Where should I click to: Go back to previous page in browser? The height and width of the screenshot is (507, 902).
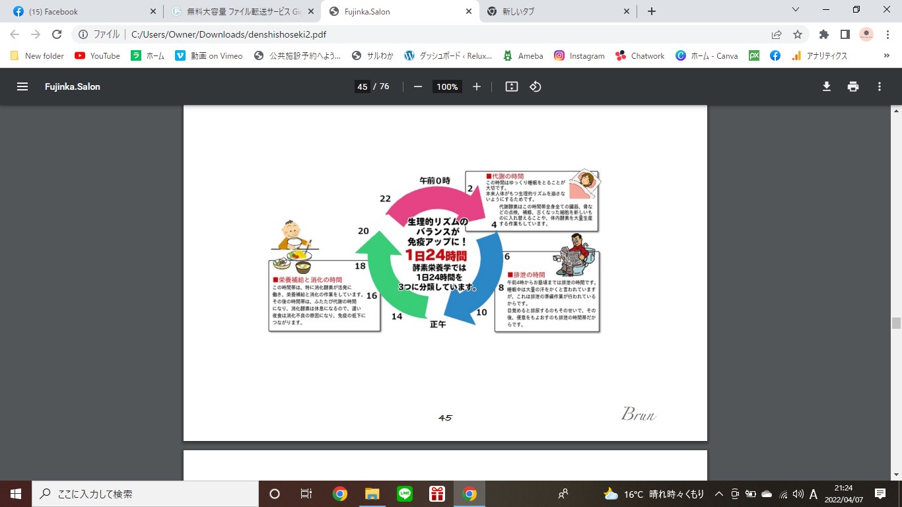tap(15, 34)
